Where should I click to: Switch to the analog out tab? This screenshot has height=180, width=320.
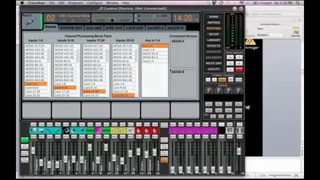click(71, 28)
